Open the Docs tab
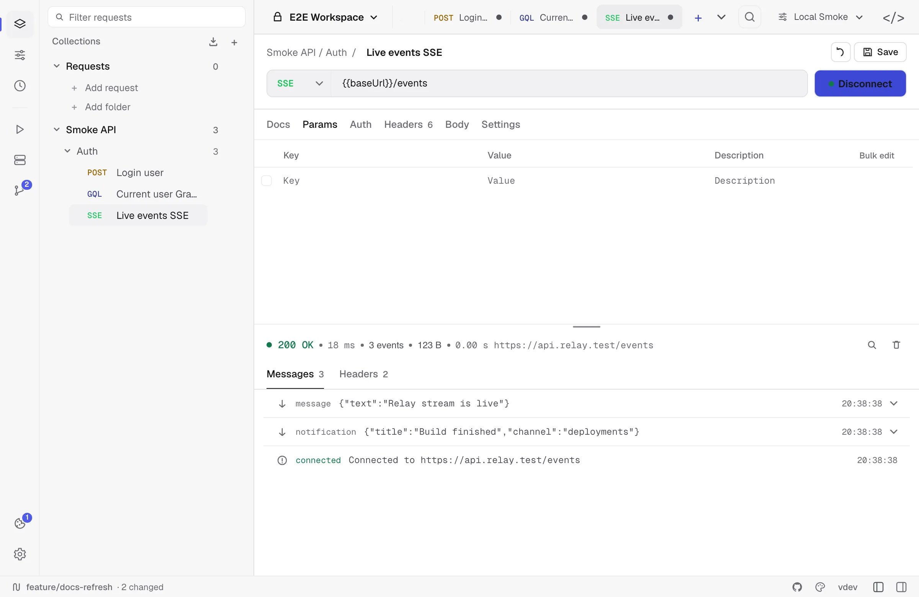 278,124
